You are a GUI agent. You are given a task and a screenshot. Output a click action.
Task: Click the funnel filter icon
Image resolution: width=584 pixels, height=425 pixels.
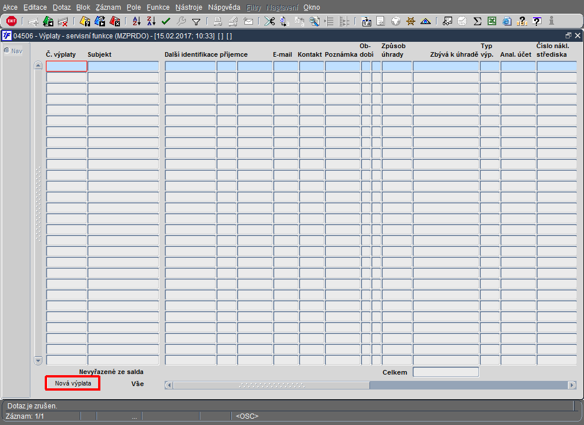[196, 22]
